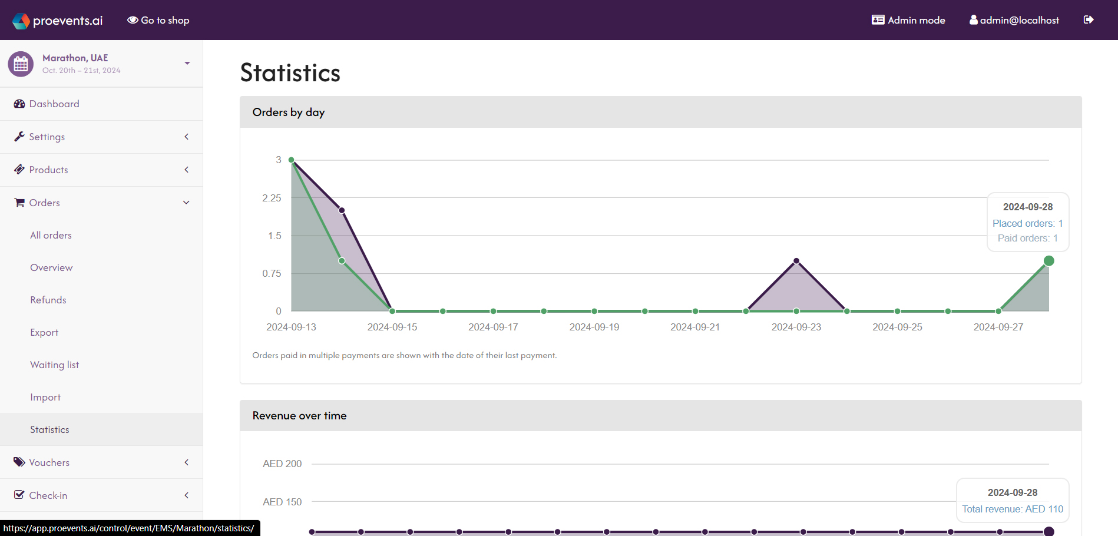Click the wrench icon beside Settings
The height and width of the screenshot is (536, 1118).
pyautogui.click(x=19, y=136)
